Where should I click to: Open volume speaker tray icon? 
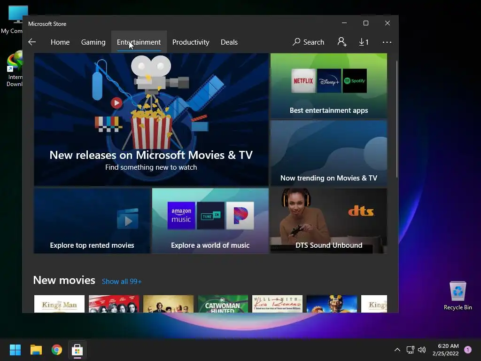[422, 350]
